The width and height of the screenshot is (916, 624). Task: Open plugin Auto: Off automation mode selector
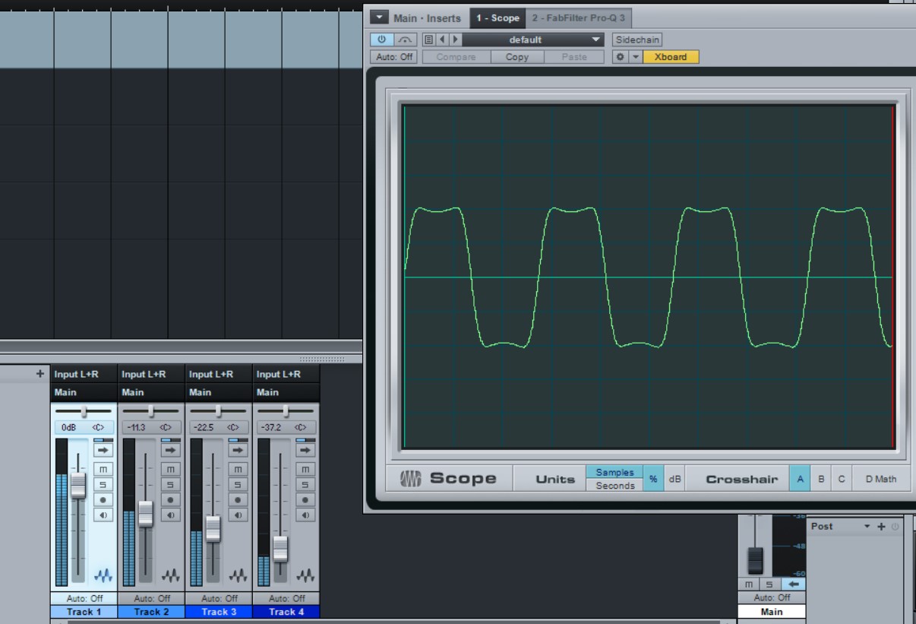(x=393, y=57)
